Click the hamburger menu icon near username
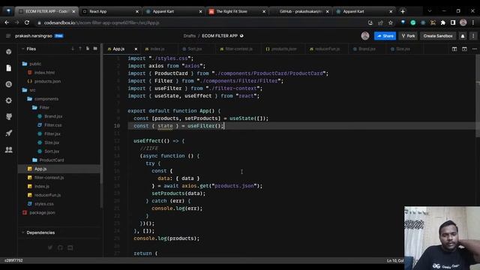 coord(8,36)
